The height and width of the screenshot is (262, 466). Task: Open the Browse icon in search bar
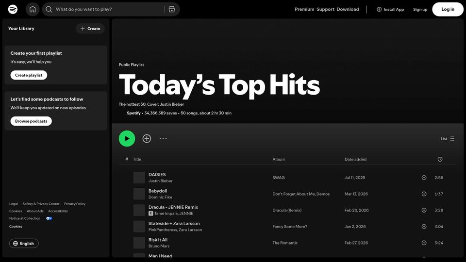click(172, 9)
